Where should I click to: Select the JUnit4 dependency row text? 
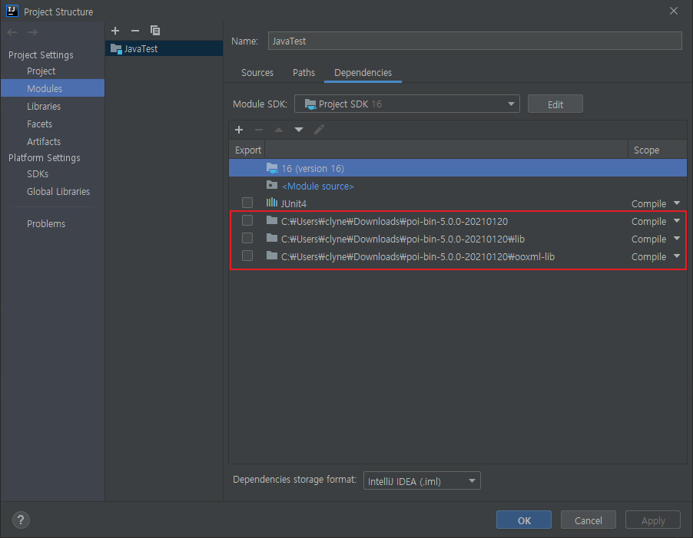(293, 203)
